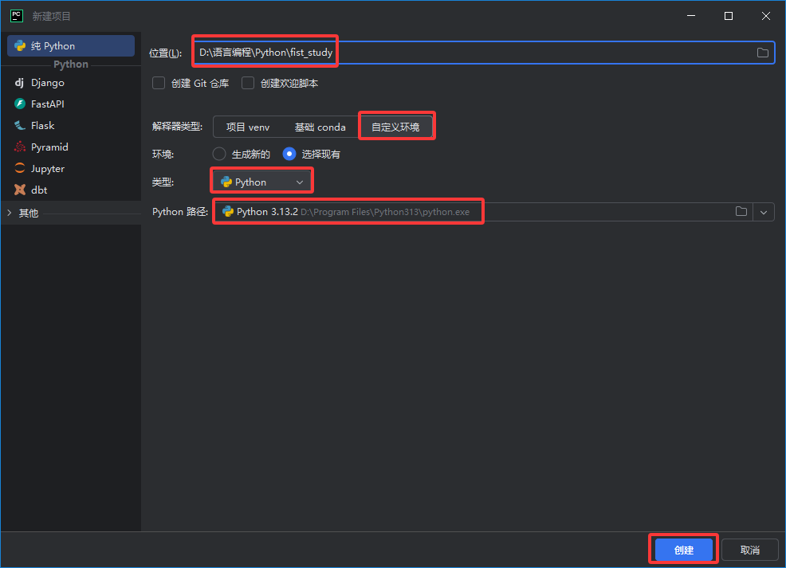Open the 类型 Python dropdown
The image size is (786, 568).
261,182
